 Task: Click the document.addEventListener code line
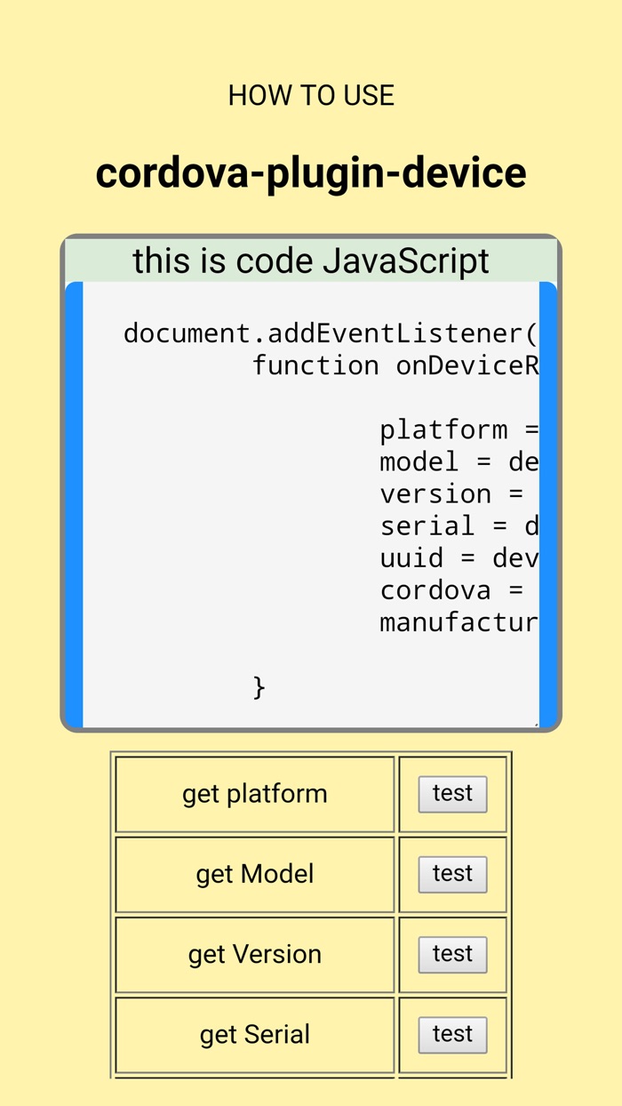point(331,333)
